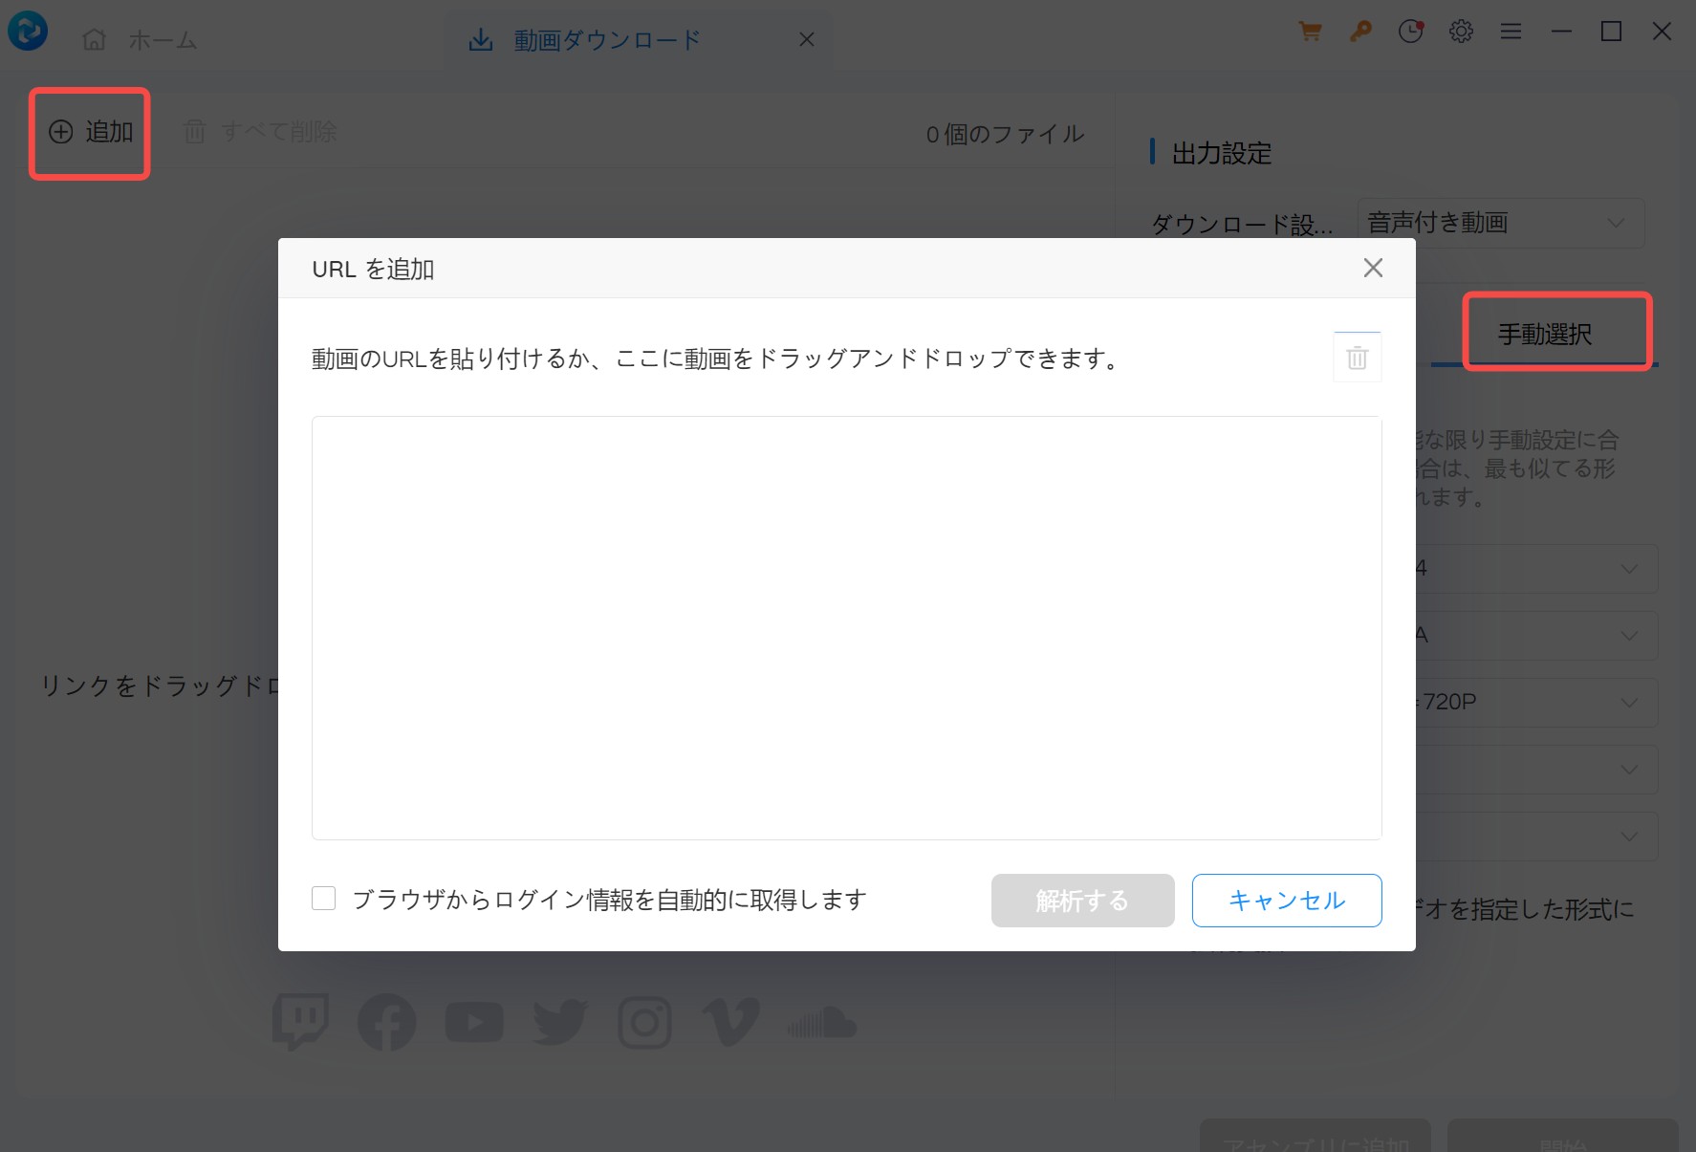Image resolution: width=1696 pixels, height=1152 pixels.
Task: Open the history clock icon
Action: tap(1410, 32)
